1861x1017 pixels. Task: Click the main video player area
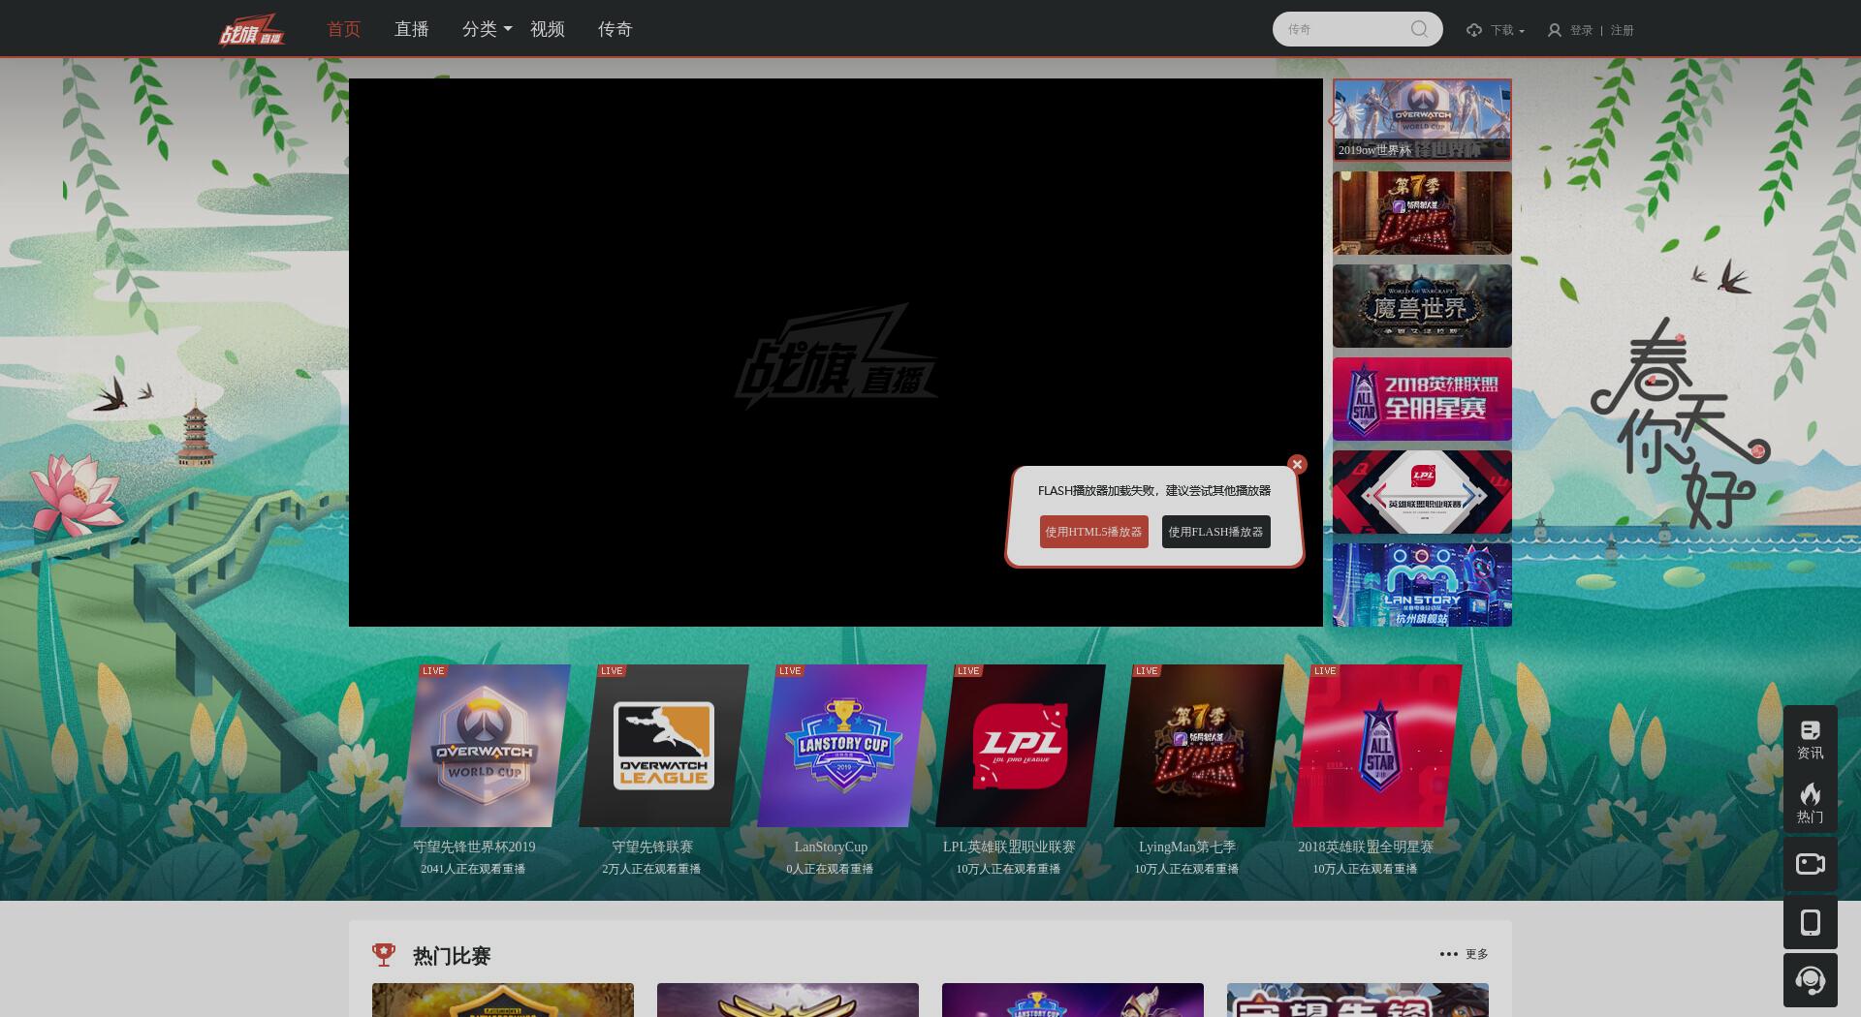tap(836, 353)
